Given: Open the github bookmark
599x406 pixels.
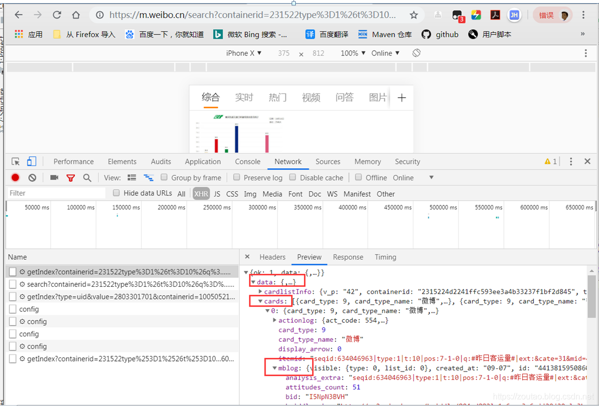Looking at the screenshot, I should [x=440, y=34].
